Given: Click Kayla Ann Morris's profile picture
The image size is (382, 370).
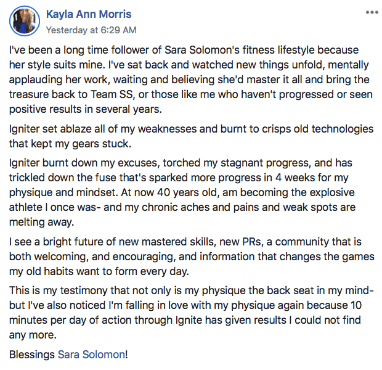Looking at the screenshot, I should [x=25, y=21].
